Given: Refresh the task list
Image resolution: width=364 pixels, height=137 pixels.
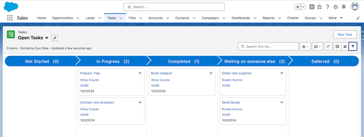Looking at the screenshot, I should (x=328, y=46).
